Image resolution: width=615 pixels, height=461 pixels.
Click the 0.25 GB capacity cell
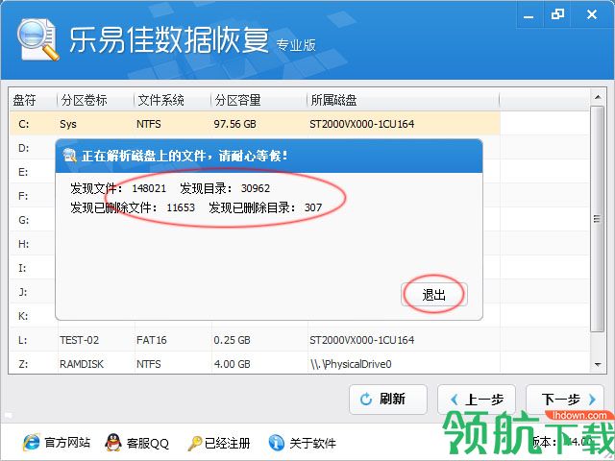click(232, 340)
